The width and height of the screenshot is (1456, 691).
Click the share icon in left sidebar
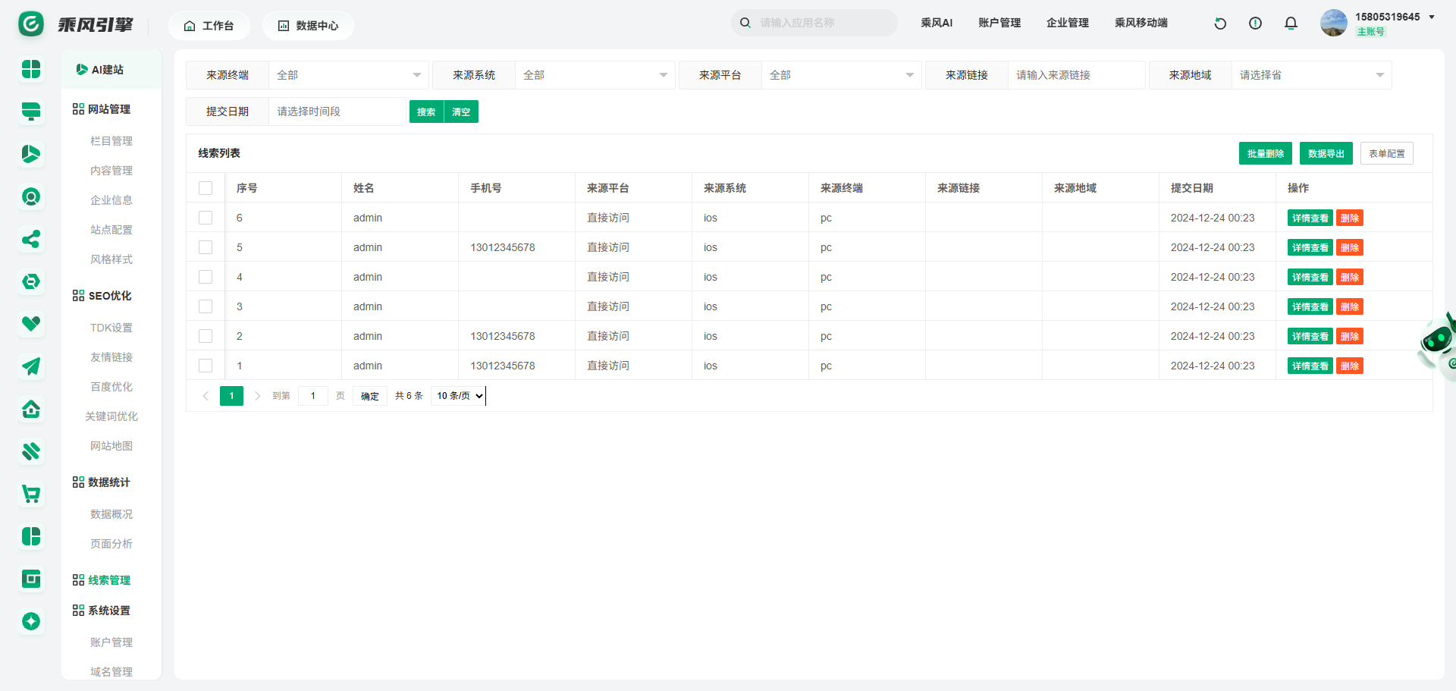click(x=31, y=240)
